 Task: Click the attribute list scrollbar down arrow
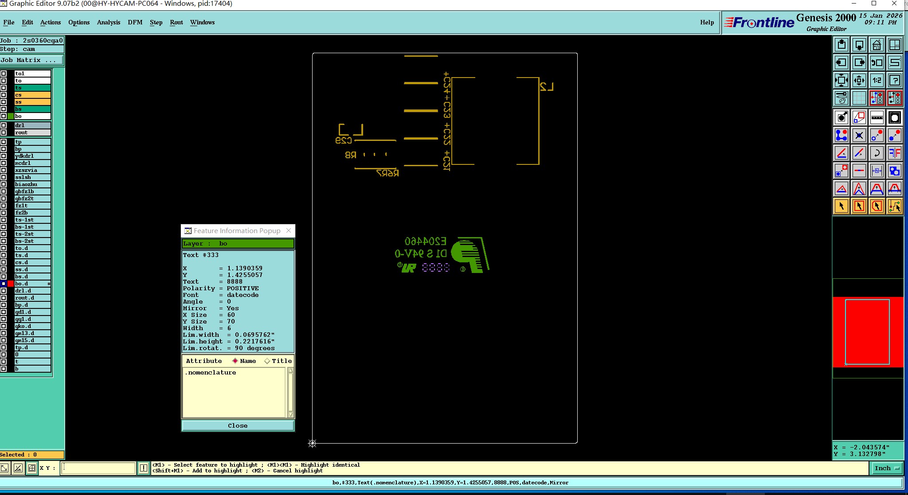click(290, 414)
